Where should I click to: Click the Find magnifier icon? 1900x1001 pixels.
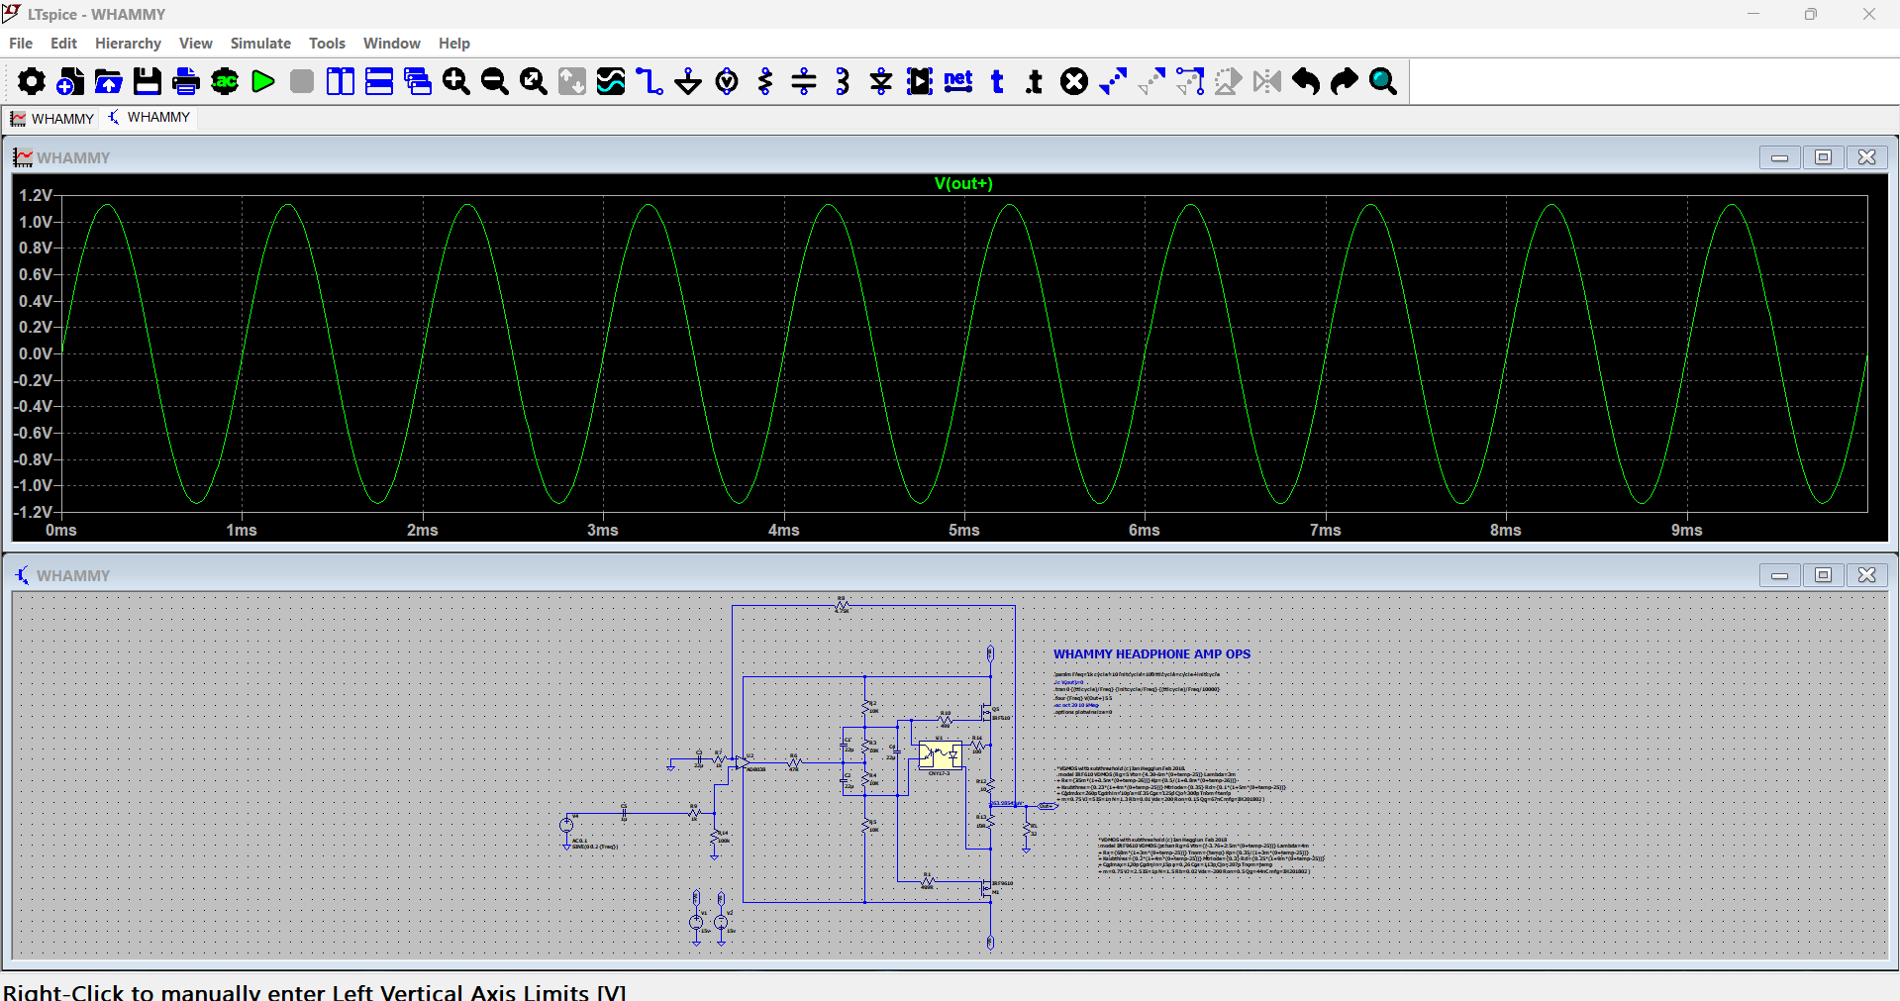pyautogui.click(x=1383, y=81)
